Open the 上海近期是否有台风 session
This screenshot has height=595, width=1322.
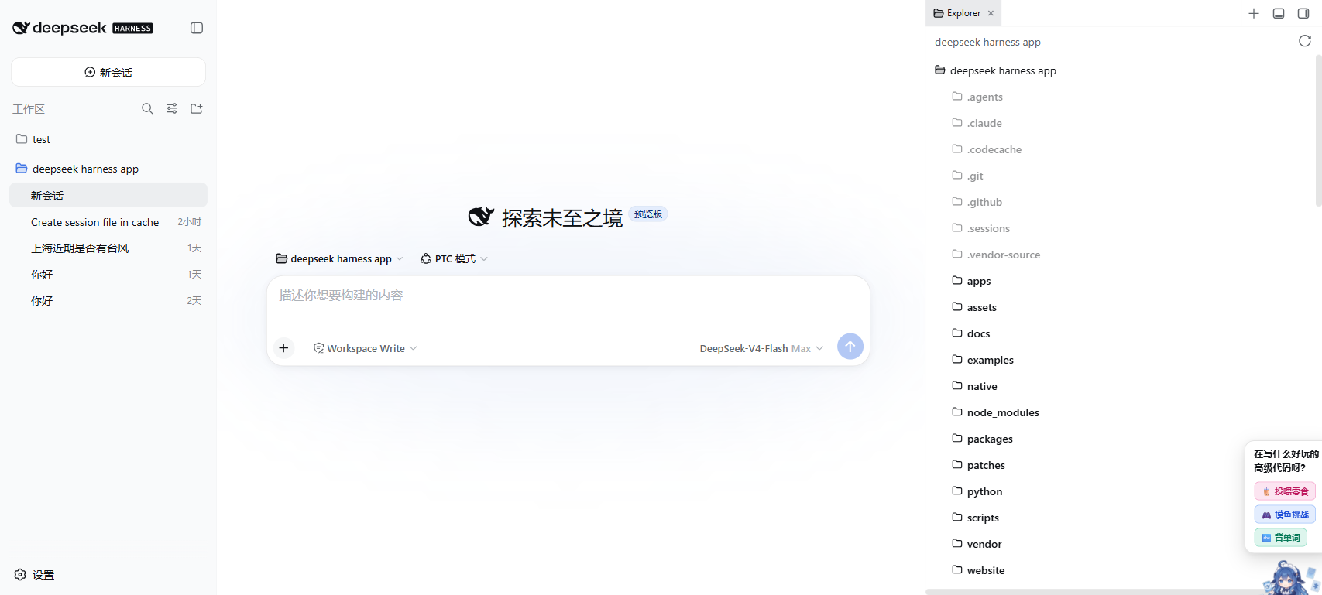point(108,248)
